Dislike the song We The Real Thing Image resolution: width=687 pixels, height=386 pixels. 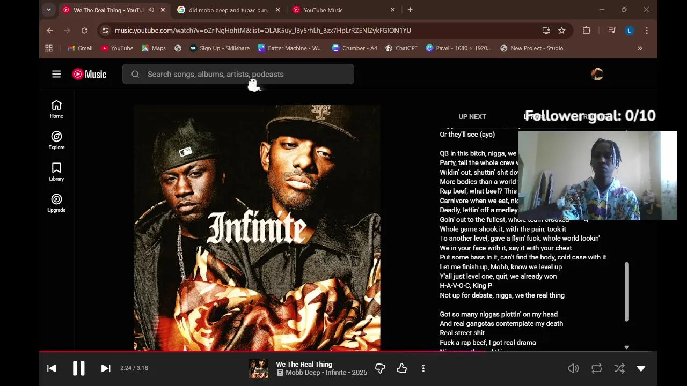(x=380, y=368)
